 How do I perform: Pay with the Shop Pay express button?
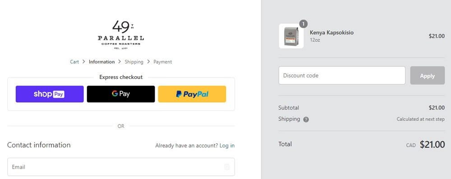pyautogui.click(x=50, y=94)
